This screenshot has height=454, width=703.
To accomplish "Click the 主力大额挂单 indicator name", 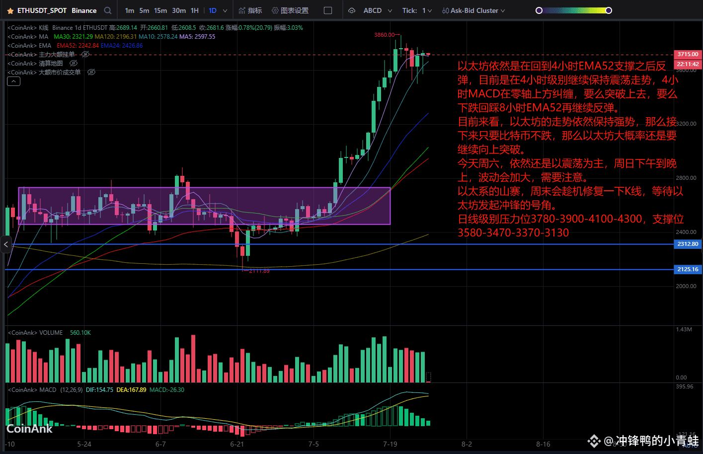I will [x=57, y=55].
